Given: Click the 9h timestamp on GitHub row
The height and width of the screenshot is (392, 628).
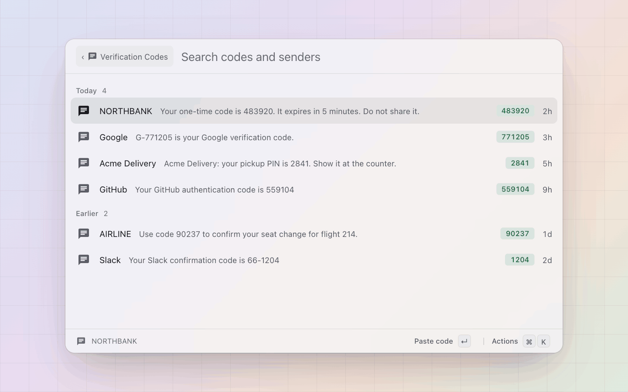Looking at the screenshot, I should pyautogui.click(x=547, y=189).
